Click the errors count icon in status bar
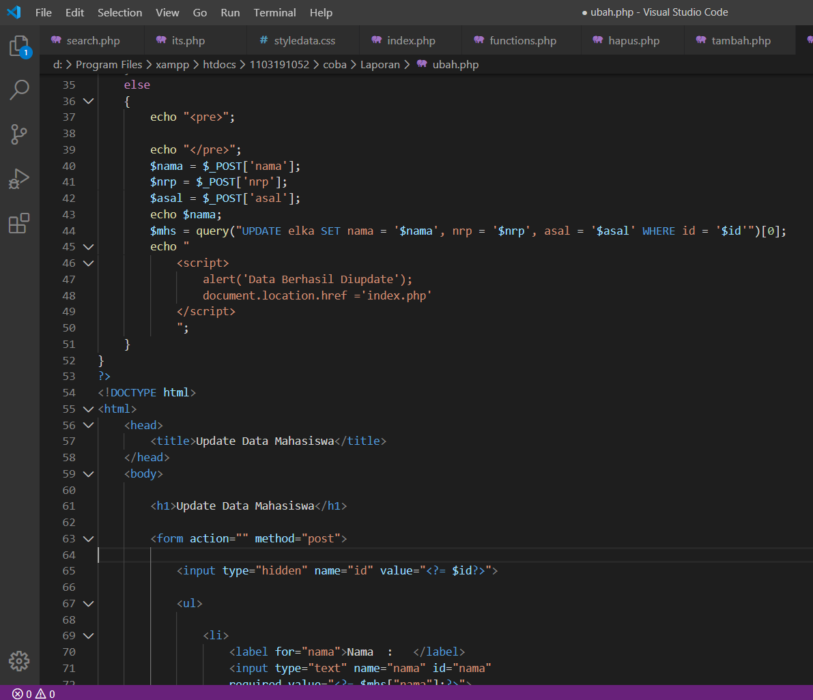The height and width of the screenshot is (700, 813). coord(18,694)
